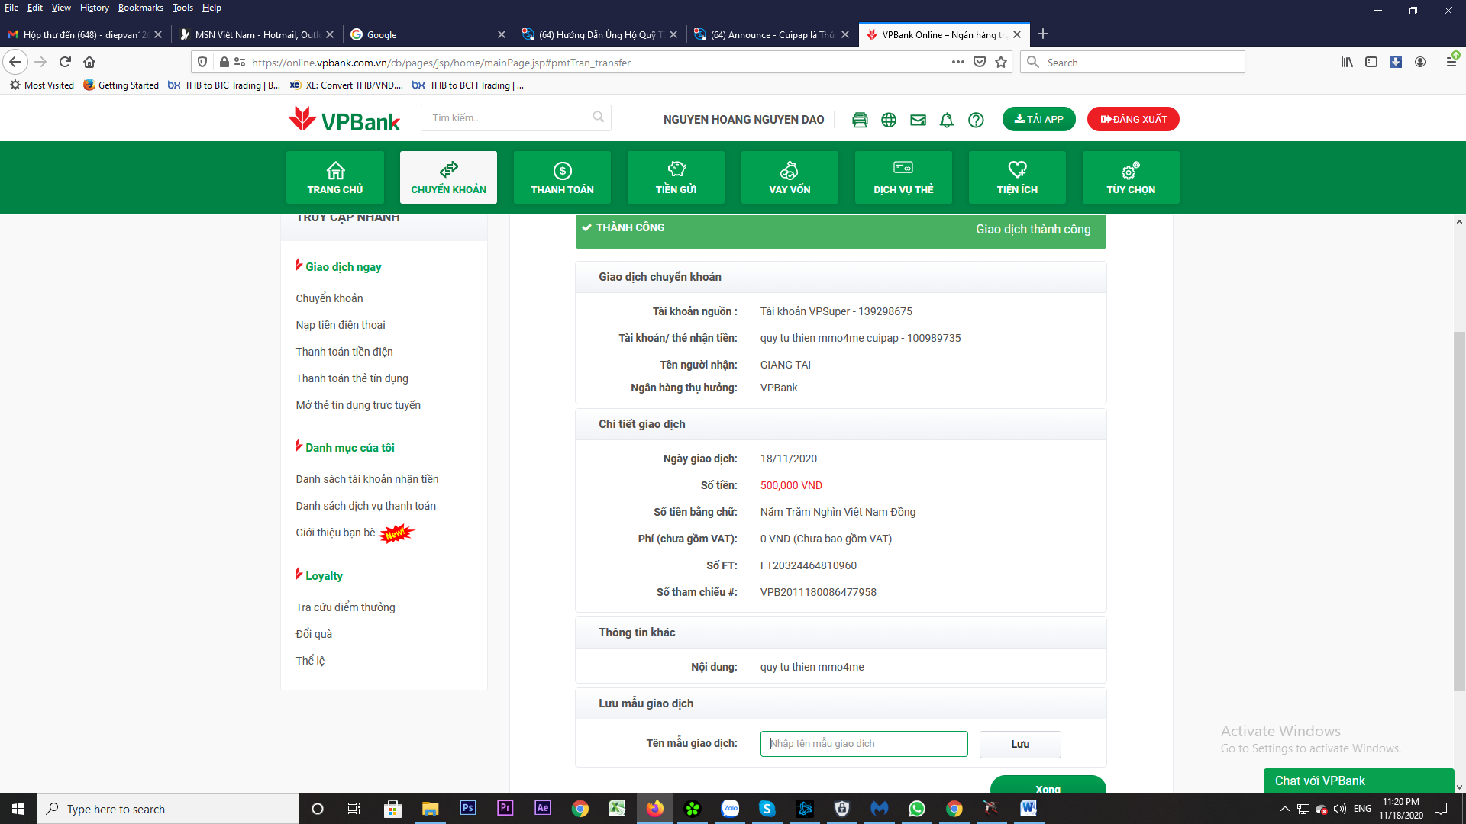Open Firefox hamburger menu
1466x824 pixels.
coord(1451,63)
